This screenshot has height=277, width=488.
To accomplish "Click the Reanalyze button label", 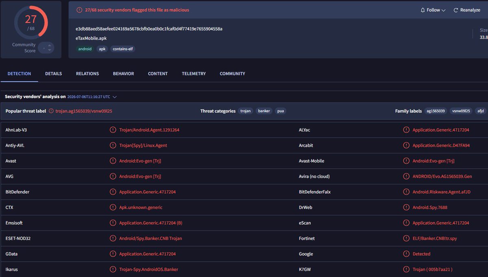I will pyautogui.click(x=470, y=10).
